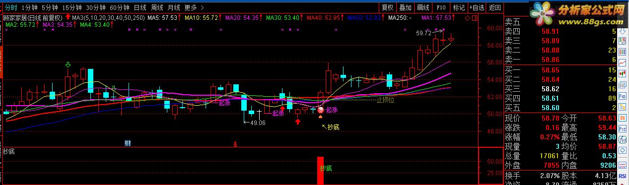629x185 pixels.
Task: Toggle the 叠加 overlay button
Action: pos(405,7)
